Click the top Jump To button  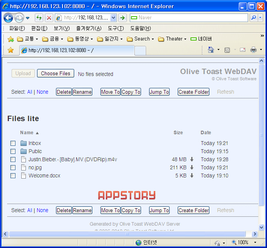click(x=159, y=92)
